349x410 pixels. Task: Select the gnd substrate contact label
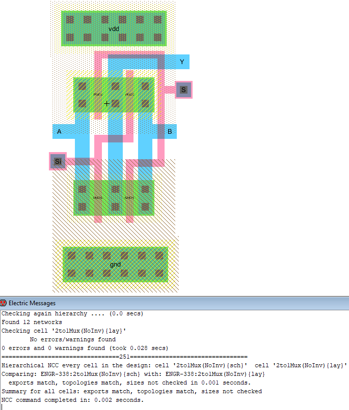point(116,265)
